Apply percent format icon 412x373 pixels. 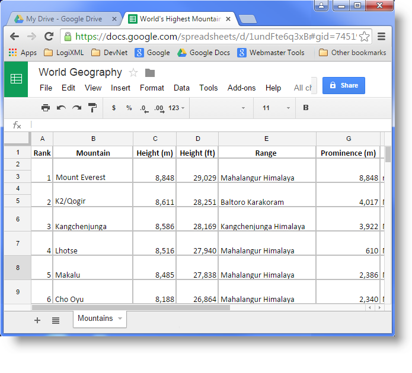(x=129, y=108)
